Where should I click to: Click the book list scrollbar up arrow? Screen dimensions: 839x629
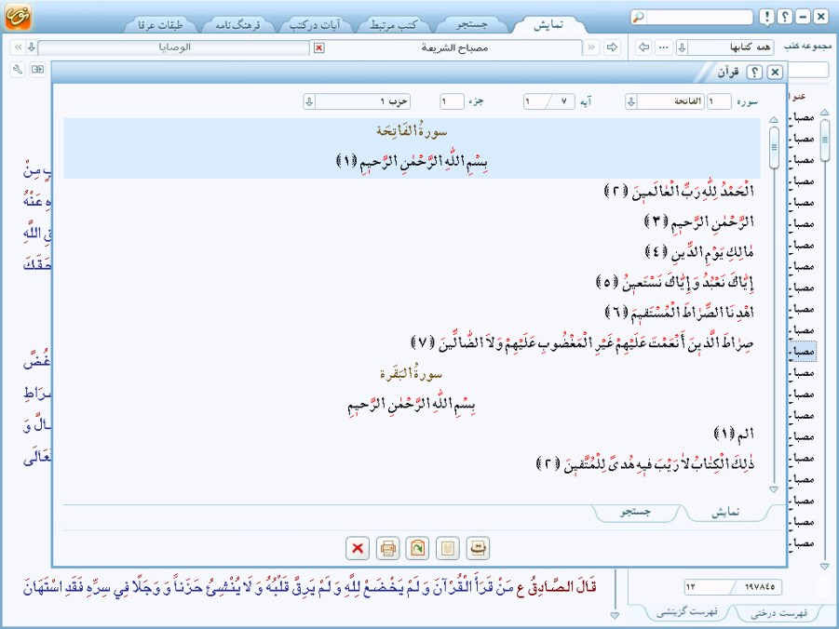point(824,113)
